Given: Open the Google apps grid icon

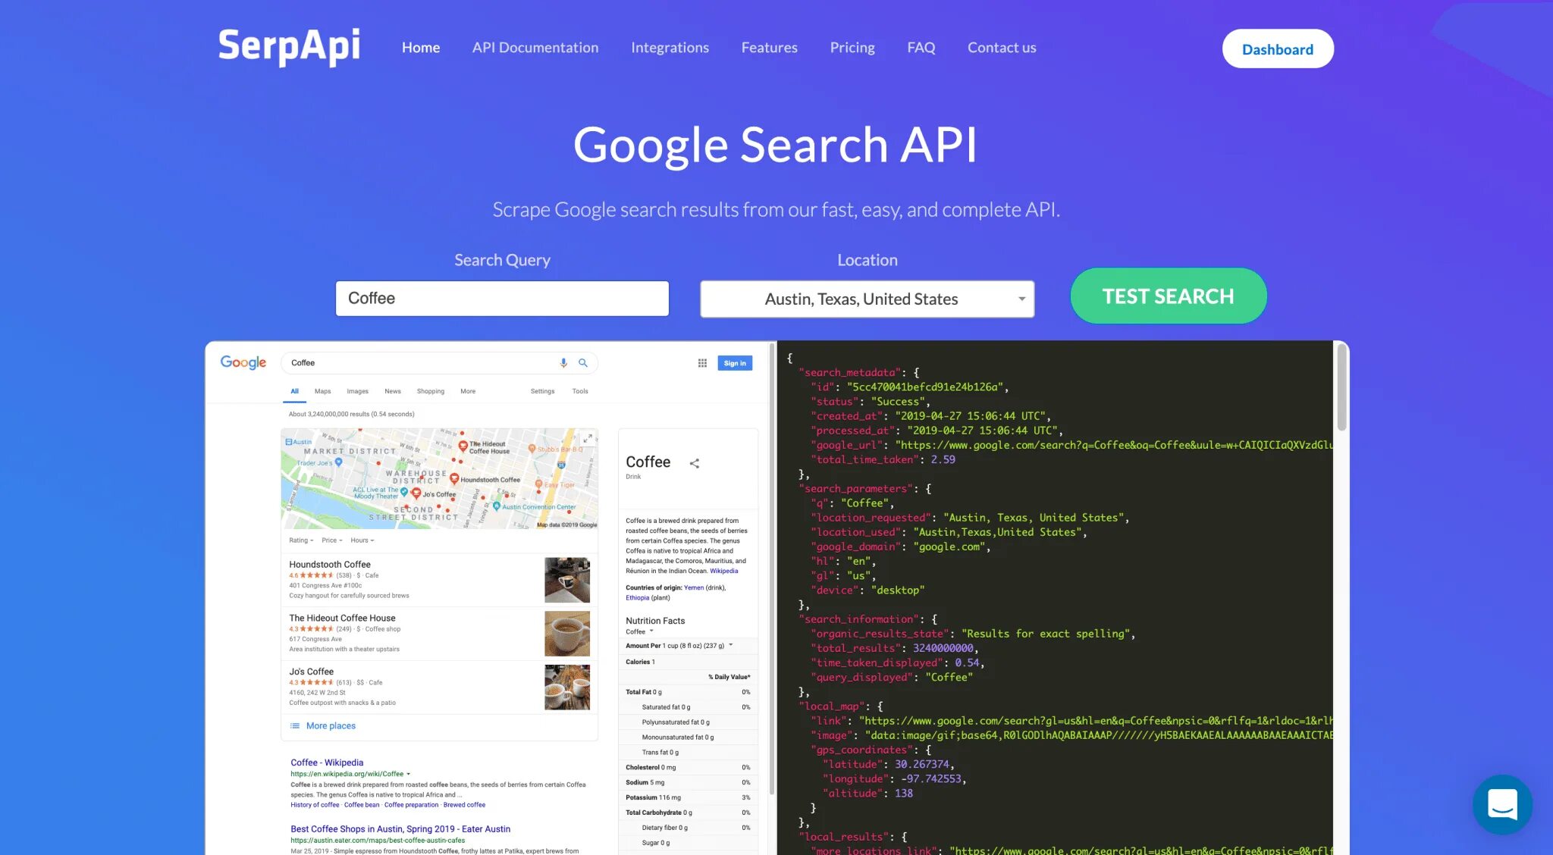Looking at the screenshot, I should 702,363.
